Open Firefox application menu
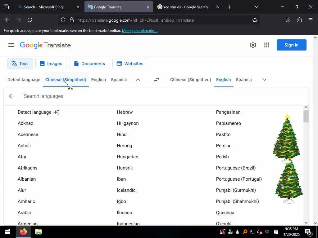318x238 pixels. pos(311,20)
